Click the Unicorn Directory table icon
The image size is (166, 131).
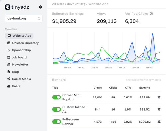[x=9, y=43]
